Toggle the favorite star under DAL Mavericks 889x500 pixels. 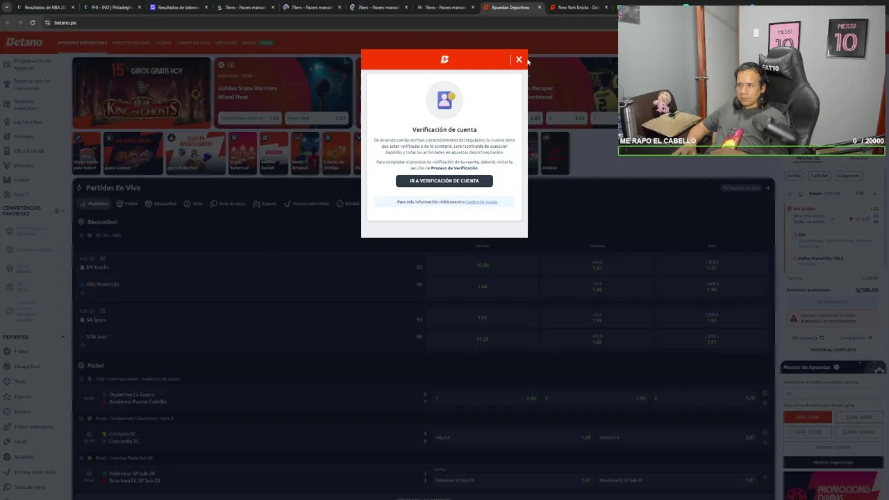click(82, 292)
